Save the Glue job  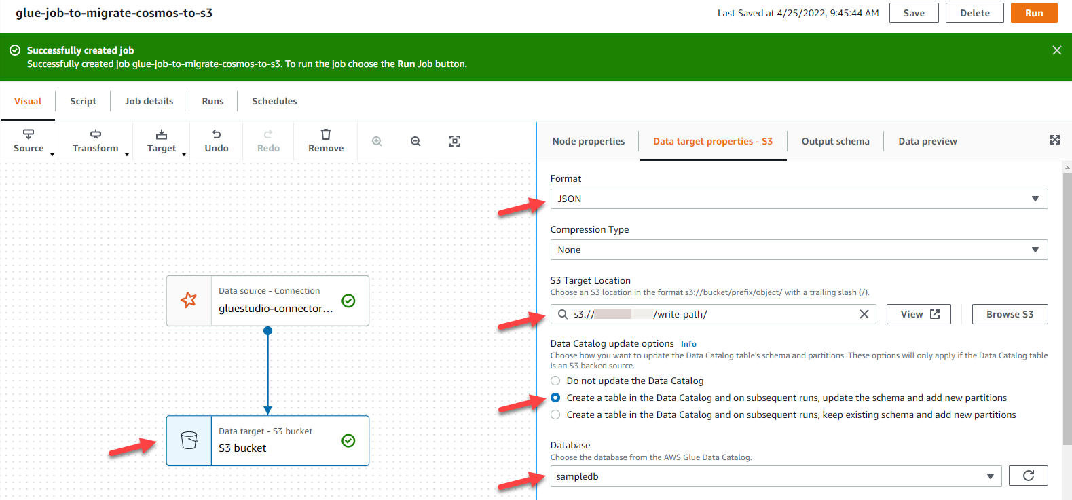point(914,13)
